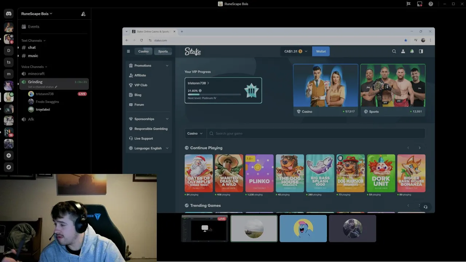Open Stake user profile icon
Screen dimensions: 466x262
pos(403,51)
